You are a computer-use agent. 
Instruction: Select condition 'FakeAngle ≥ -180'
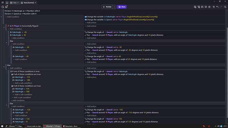tap(21, 80)
